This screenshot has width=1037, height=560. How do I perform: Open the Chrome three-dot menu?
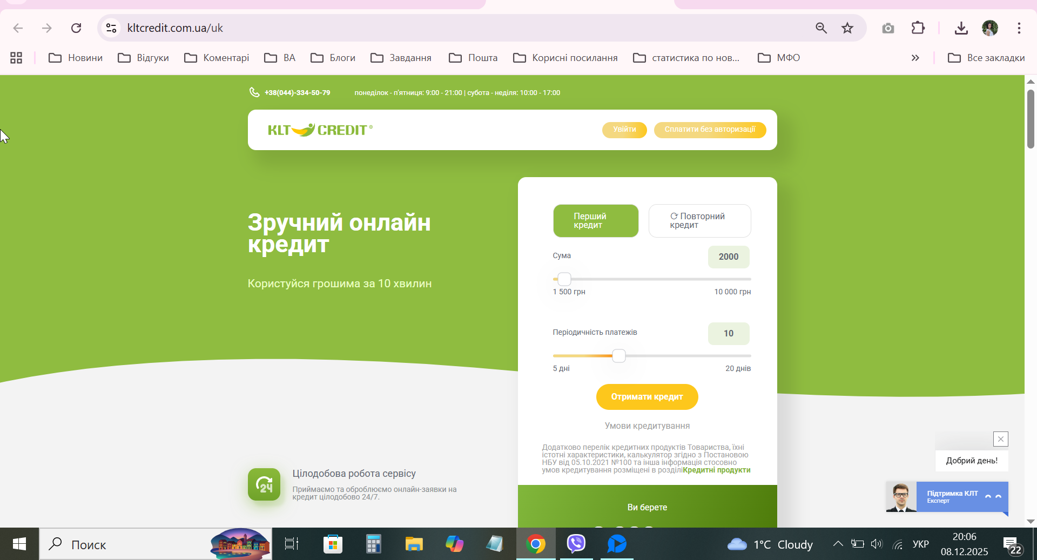(x=1019, y=28)
